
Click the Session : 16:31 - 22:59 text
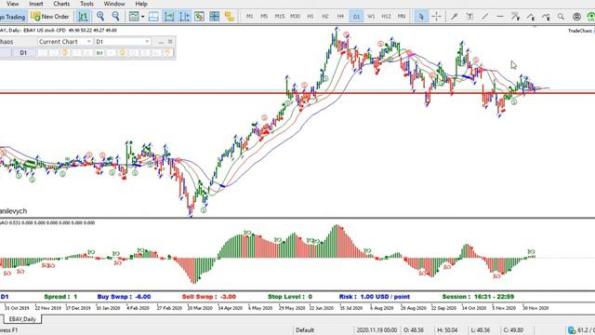click(x=478, y=297)
